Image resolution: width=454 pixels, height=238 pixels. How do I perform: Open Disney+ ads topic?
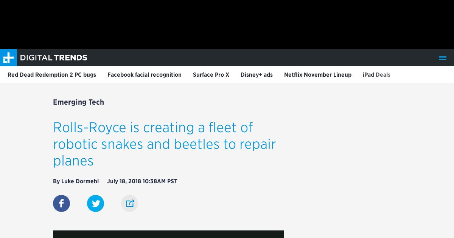point(257,75)
